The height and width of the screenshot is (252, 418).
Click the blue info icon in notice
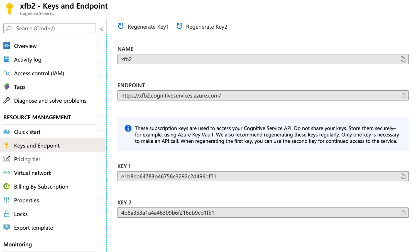coord(128,128)
